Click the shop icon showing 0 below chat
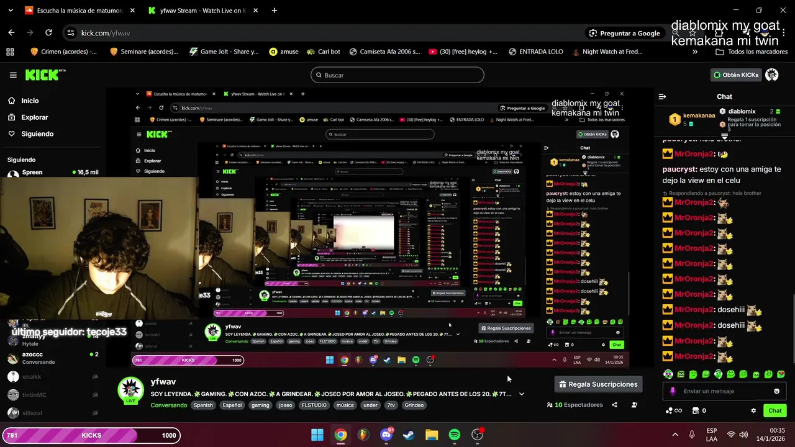Image resolution: width=795 pixels, height=447 pixels. pyautogui.click(x=699, y=411)
